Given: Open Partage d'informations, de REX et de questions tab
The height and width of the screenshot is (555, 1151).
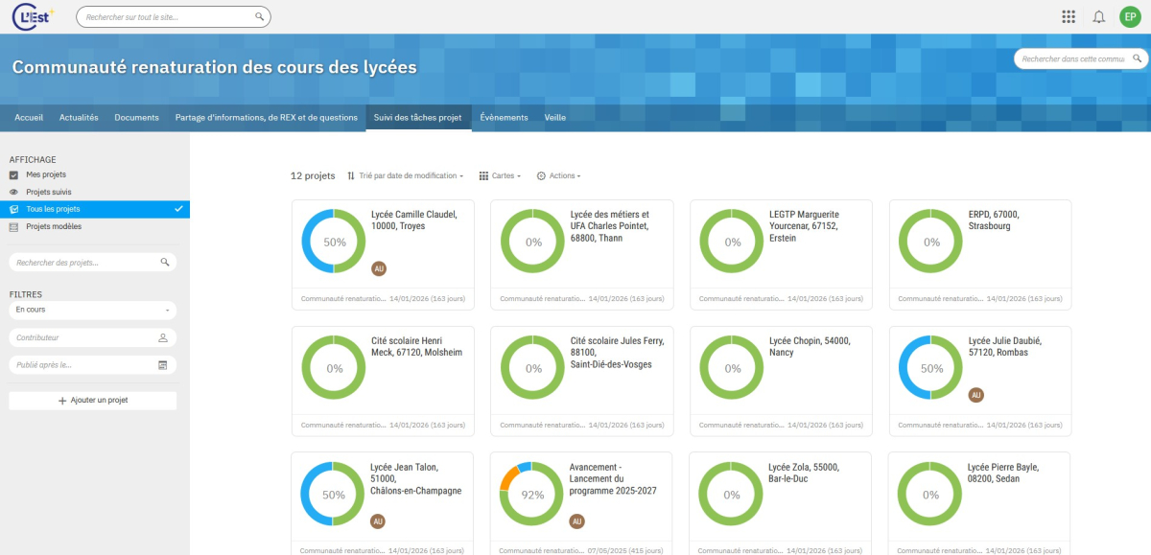Looking at the screenshot, I should coord(266,117).
